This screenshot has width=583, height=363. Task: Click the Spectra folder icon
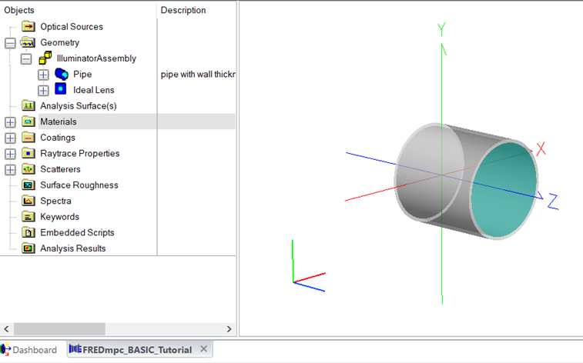(x=28, y=201)
